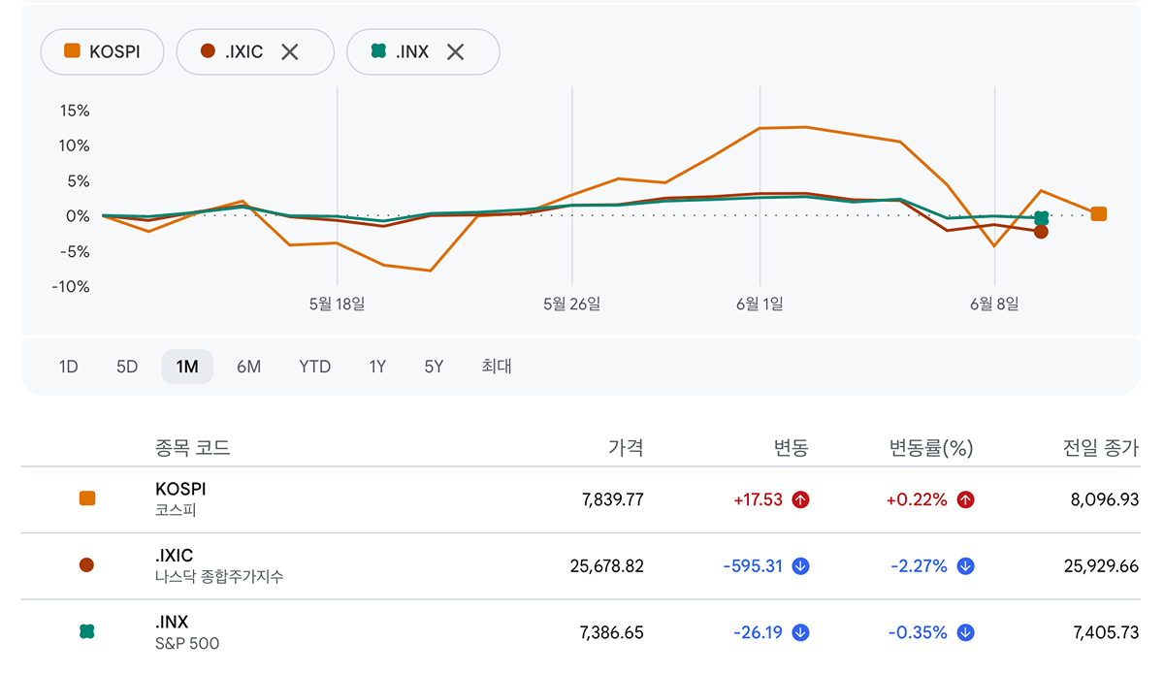Click the 변동 column header

pyautogui.click(x=791, y=448)
